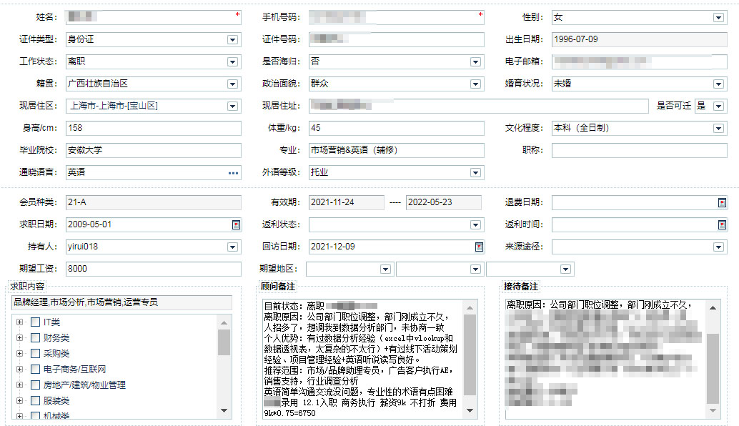
Task: Click the 毕业院校 field with 安徽大学
Action: (x=154, y=150)
